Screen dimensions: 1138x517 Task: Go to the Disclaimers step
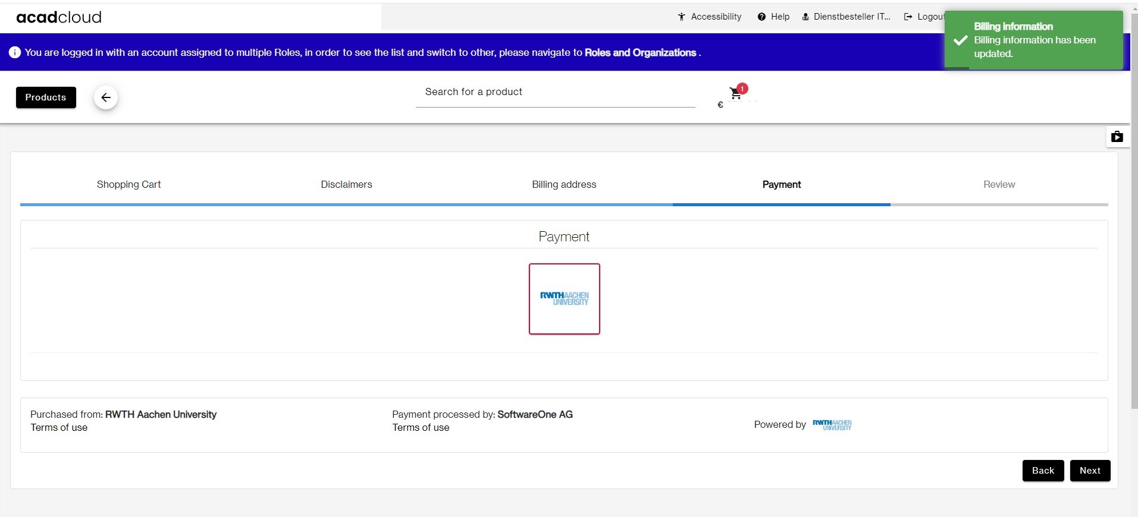(x=346, y=184)
